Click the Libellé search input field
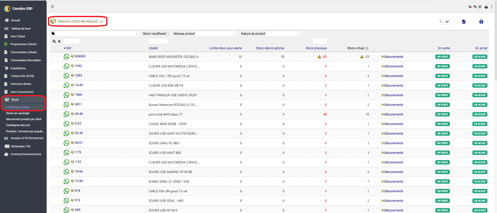Screen dimensions: 497x213 point(158,41)
